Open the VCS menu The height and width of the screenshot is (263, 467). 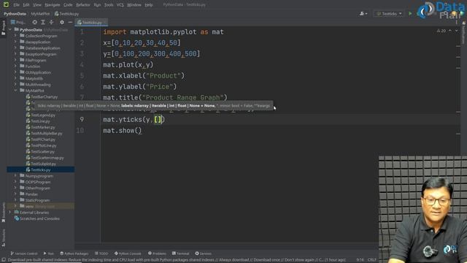[x=120, y=5]
